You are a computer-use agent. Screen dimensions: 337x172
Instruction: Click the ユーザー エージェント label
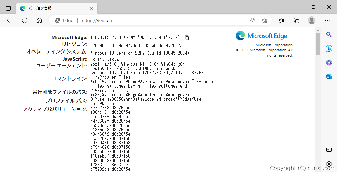click(62, 66)
